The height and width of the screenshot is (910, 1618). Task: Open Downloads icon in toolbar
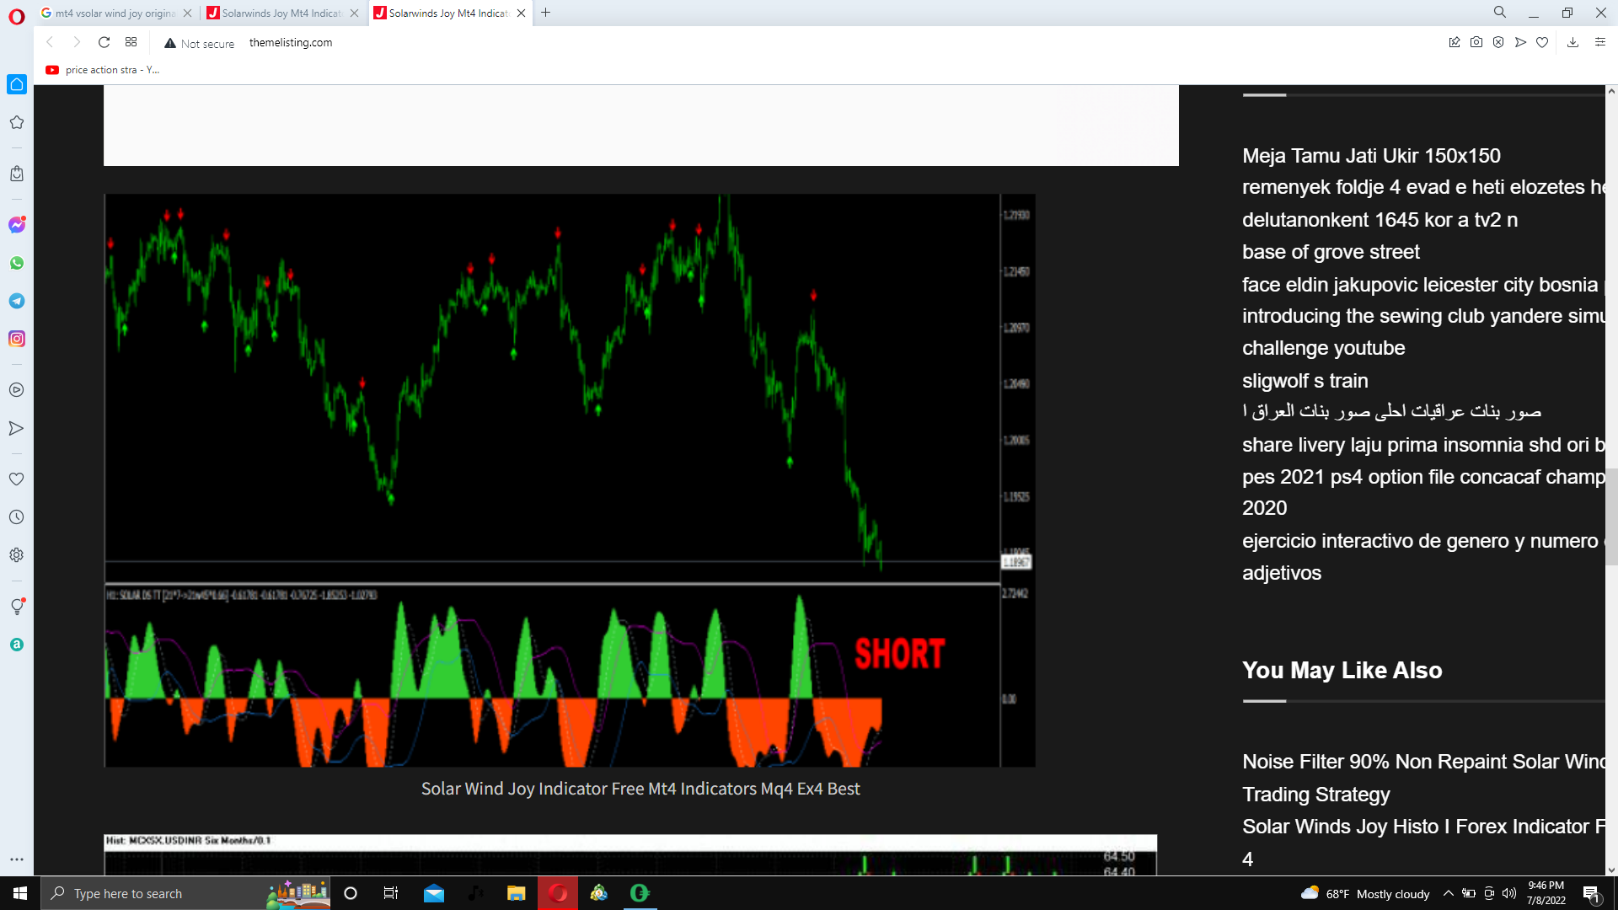click(1572, 42)
